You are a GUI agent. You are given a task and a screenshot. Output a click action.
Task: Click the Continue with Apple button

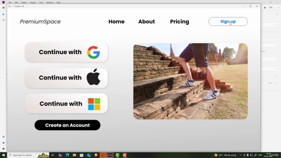66,78
